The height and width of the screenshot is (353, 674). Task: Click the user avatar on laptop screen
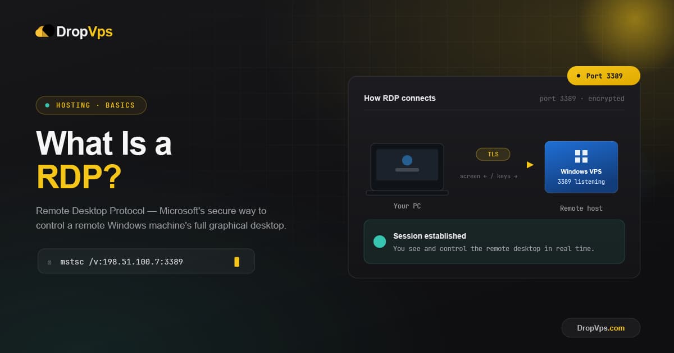coord(407,160)
